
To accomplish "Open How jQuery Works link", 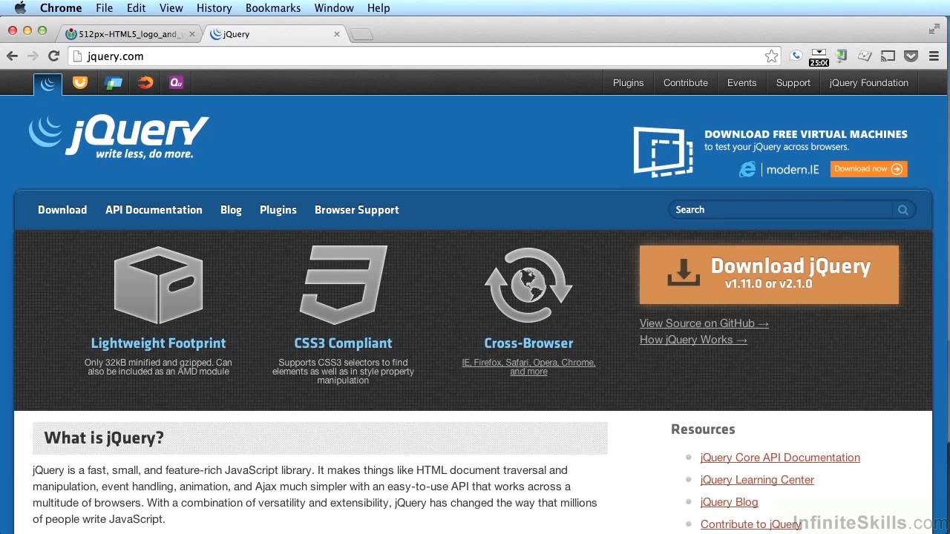I will coord(693,340).
